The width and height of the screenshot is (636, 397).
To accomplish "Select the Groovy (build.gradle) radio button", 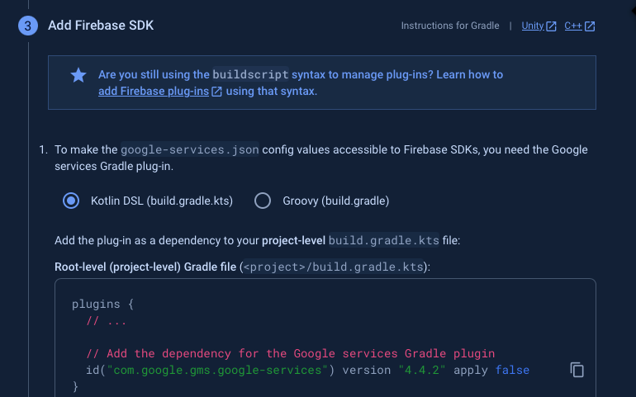I will [263, 201].
